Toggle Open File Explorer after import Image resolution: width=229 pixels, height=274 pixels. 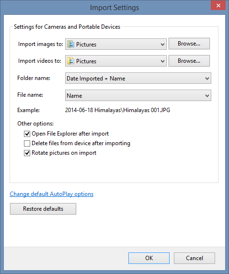coord(27,134)
